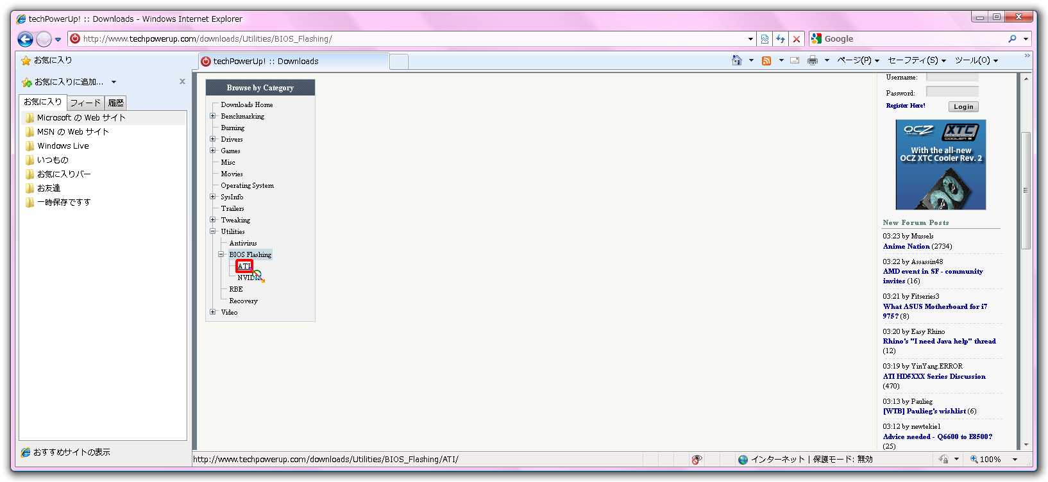This screenshot has height=482, width=1048.
Task: Open the search provider dropdown arrow
Action: click(x=1026, y=39)
